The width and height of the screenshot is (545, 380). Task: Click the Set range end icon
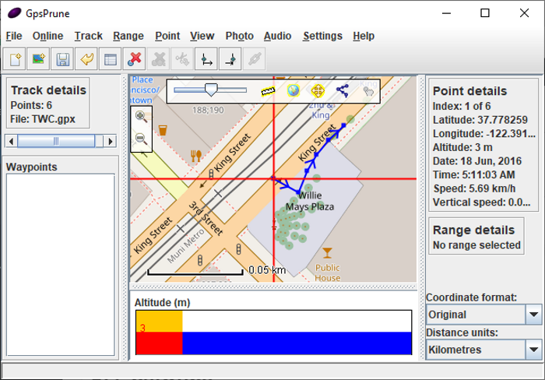click(230, 58)
